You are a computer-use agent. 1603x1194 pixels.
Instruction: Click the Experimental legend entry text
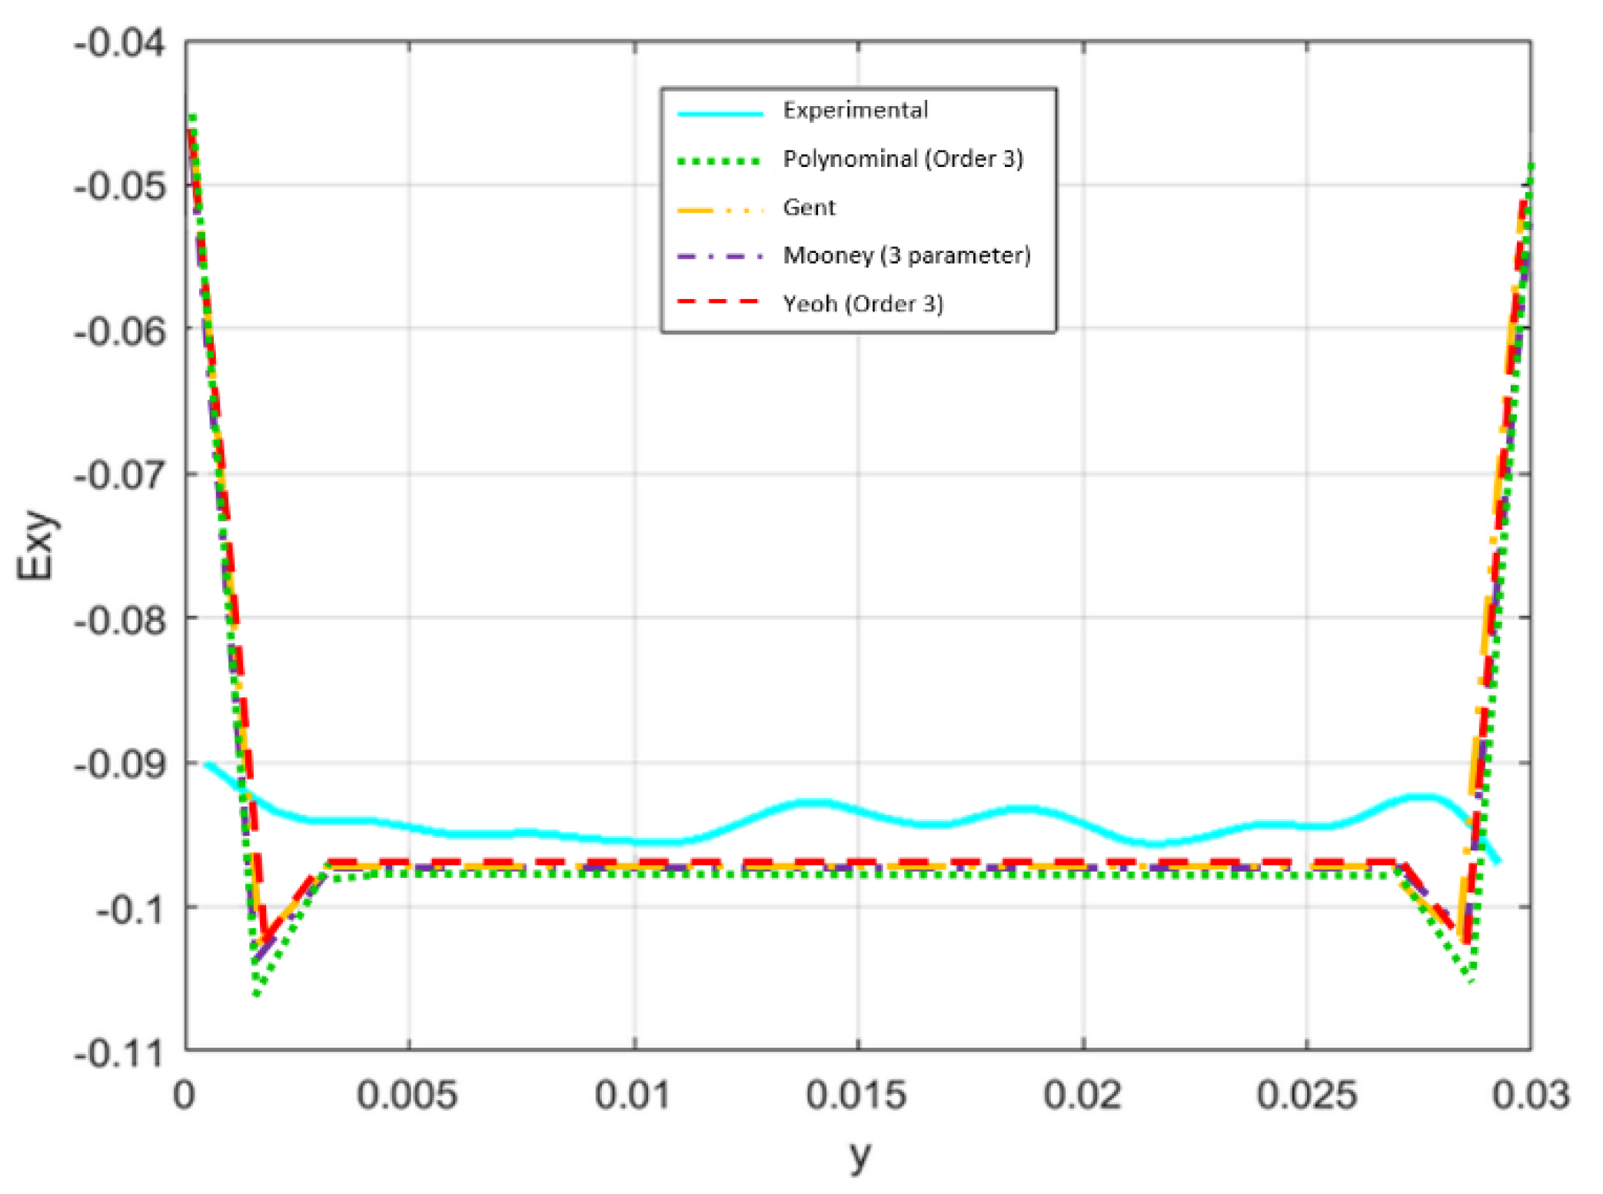tap(855, 111)
